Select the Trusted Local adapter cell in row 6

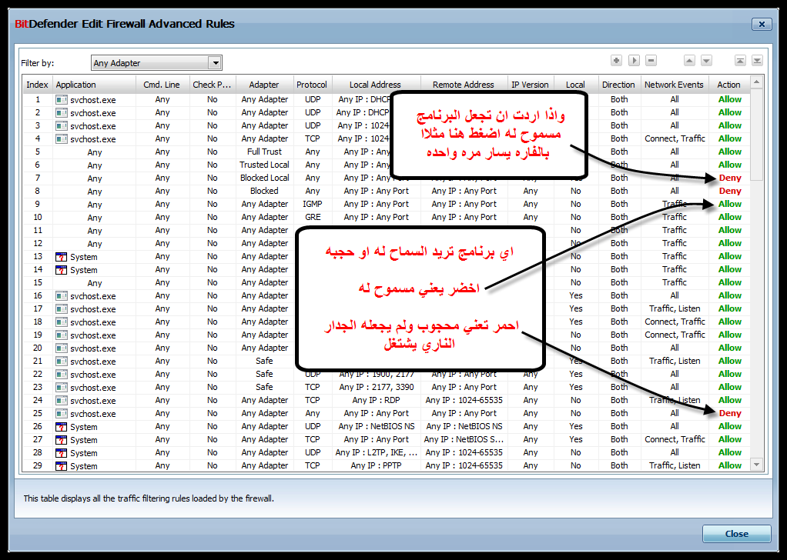[x=264, y=165]
